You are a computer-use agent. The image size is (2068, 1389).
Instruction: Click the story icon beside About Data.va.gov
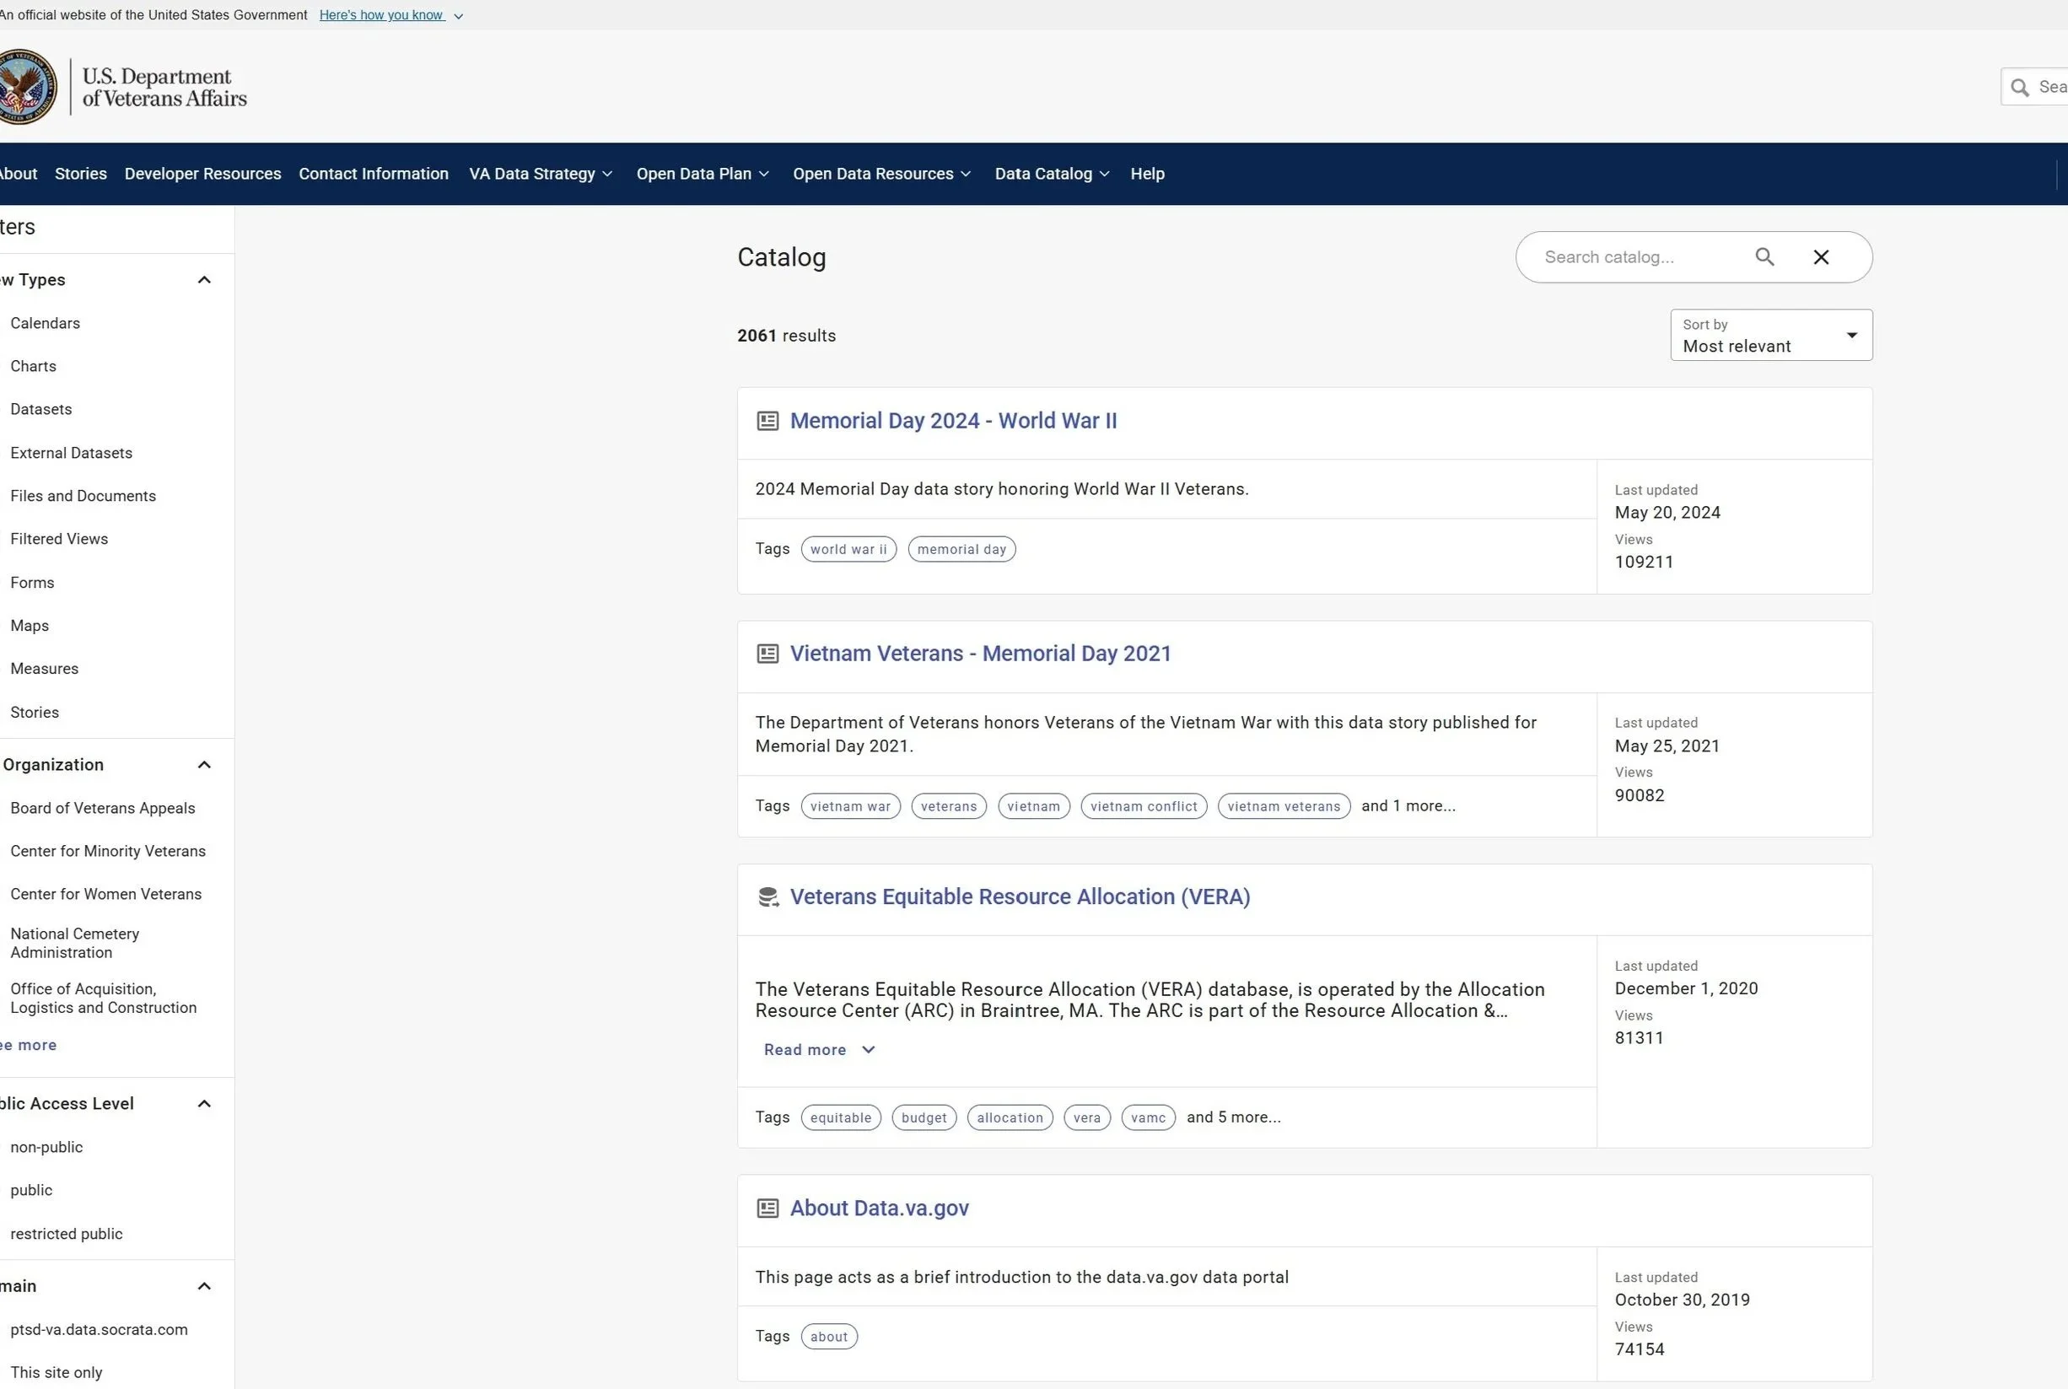767,1209
